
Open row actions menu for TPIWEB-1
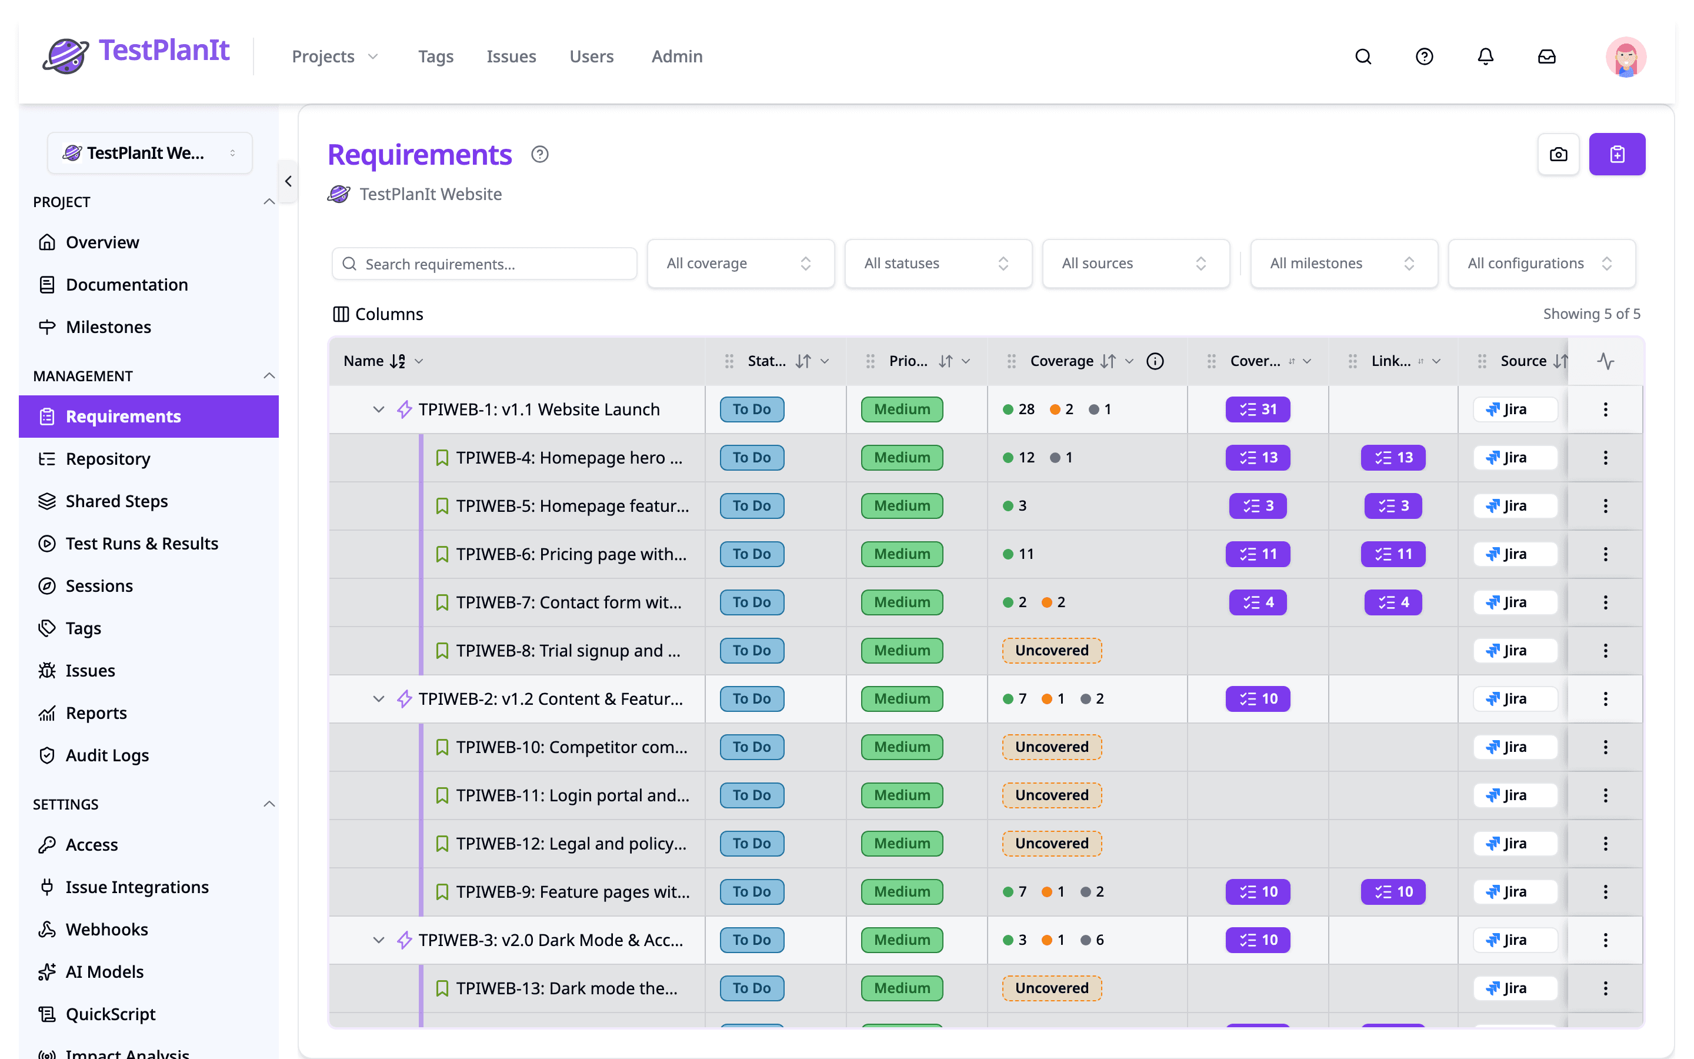coord(1605,409)
